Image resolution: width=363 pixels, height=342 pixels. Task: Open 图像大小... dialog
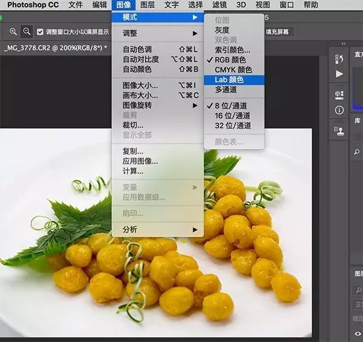click(158, 85)
